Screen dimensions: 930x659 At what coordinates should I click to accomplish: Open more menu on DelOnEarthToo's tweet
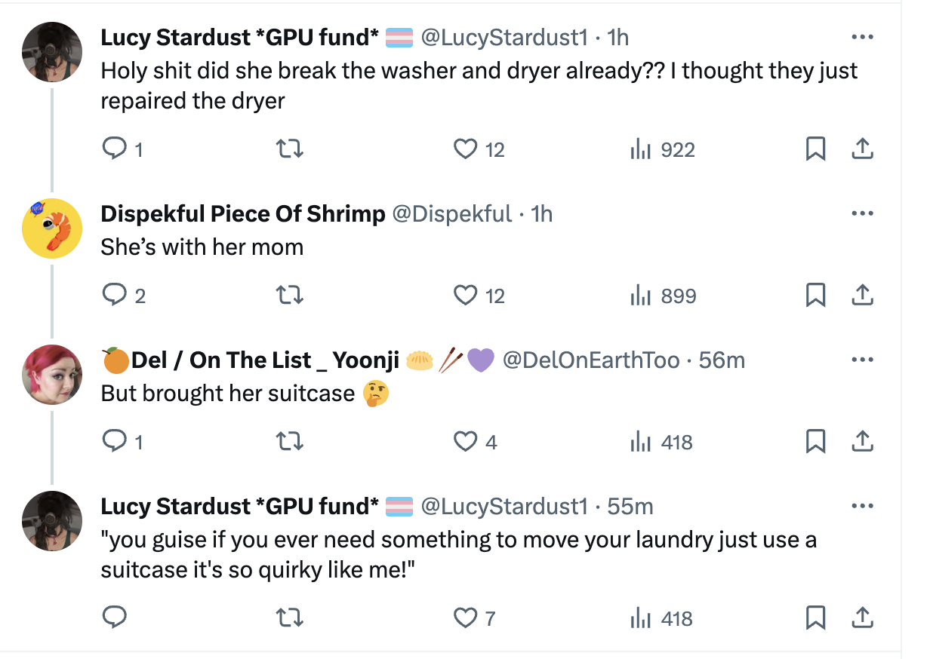tap(862, 360)
